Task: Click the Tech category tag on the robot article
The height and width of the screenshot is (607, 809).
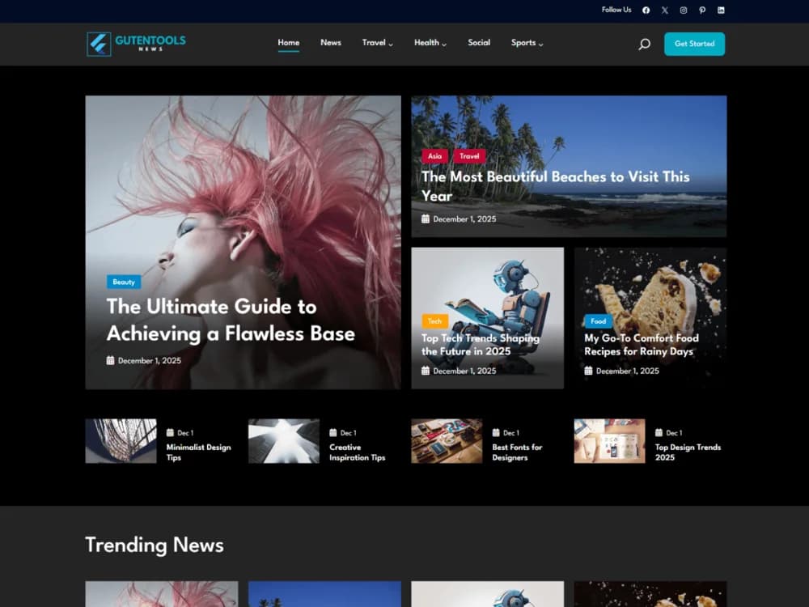Action: (x=434, y=321)
